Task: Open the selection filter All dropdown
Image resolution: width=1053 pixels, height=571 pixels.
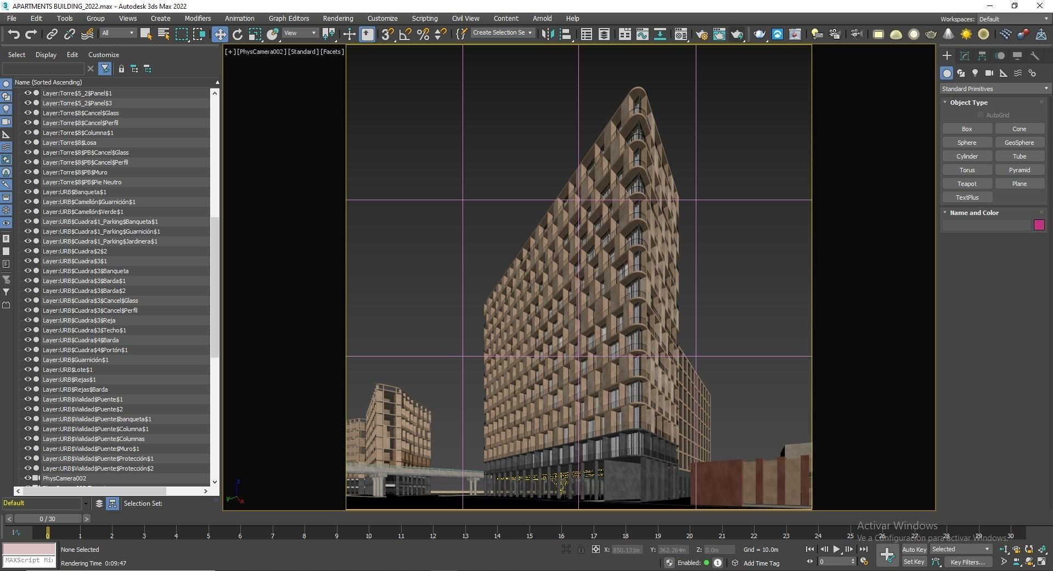Action: click(x=117, y=33)
